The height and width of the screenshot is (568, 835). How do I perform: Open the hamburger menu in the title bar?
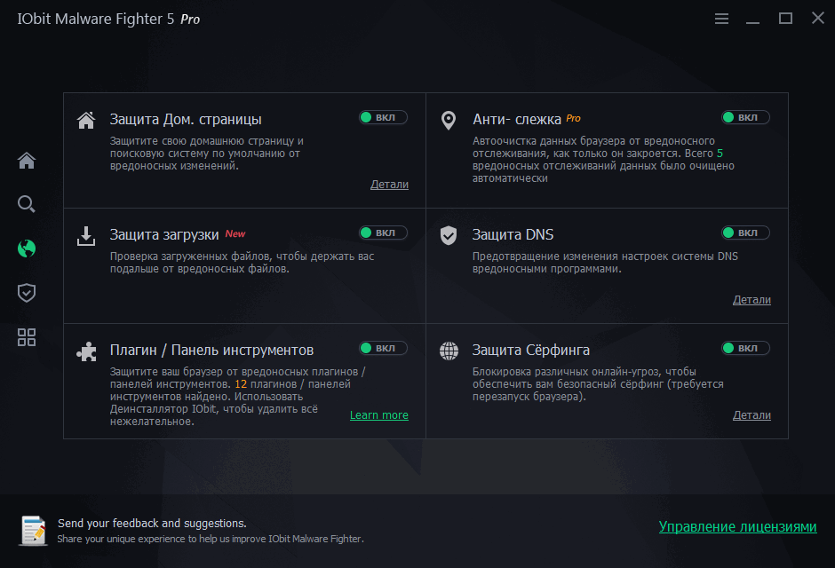tap(721, 18)
